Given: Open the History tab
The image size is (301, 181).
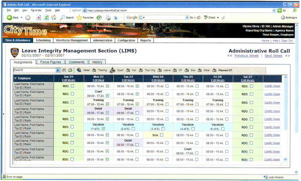Looking at the screenshot, I should tap(97, 62).
